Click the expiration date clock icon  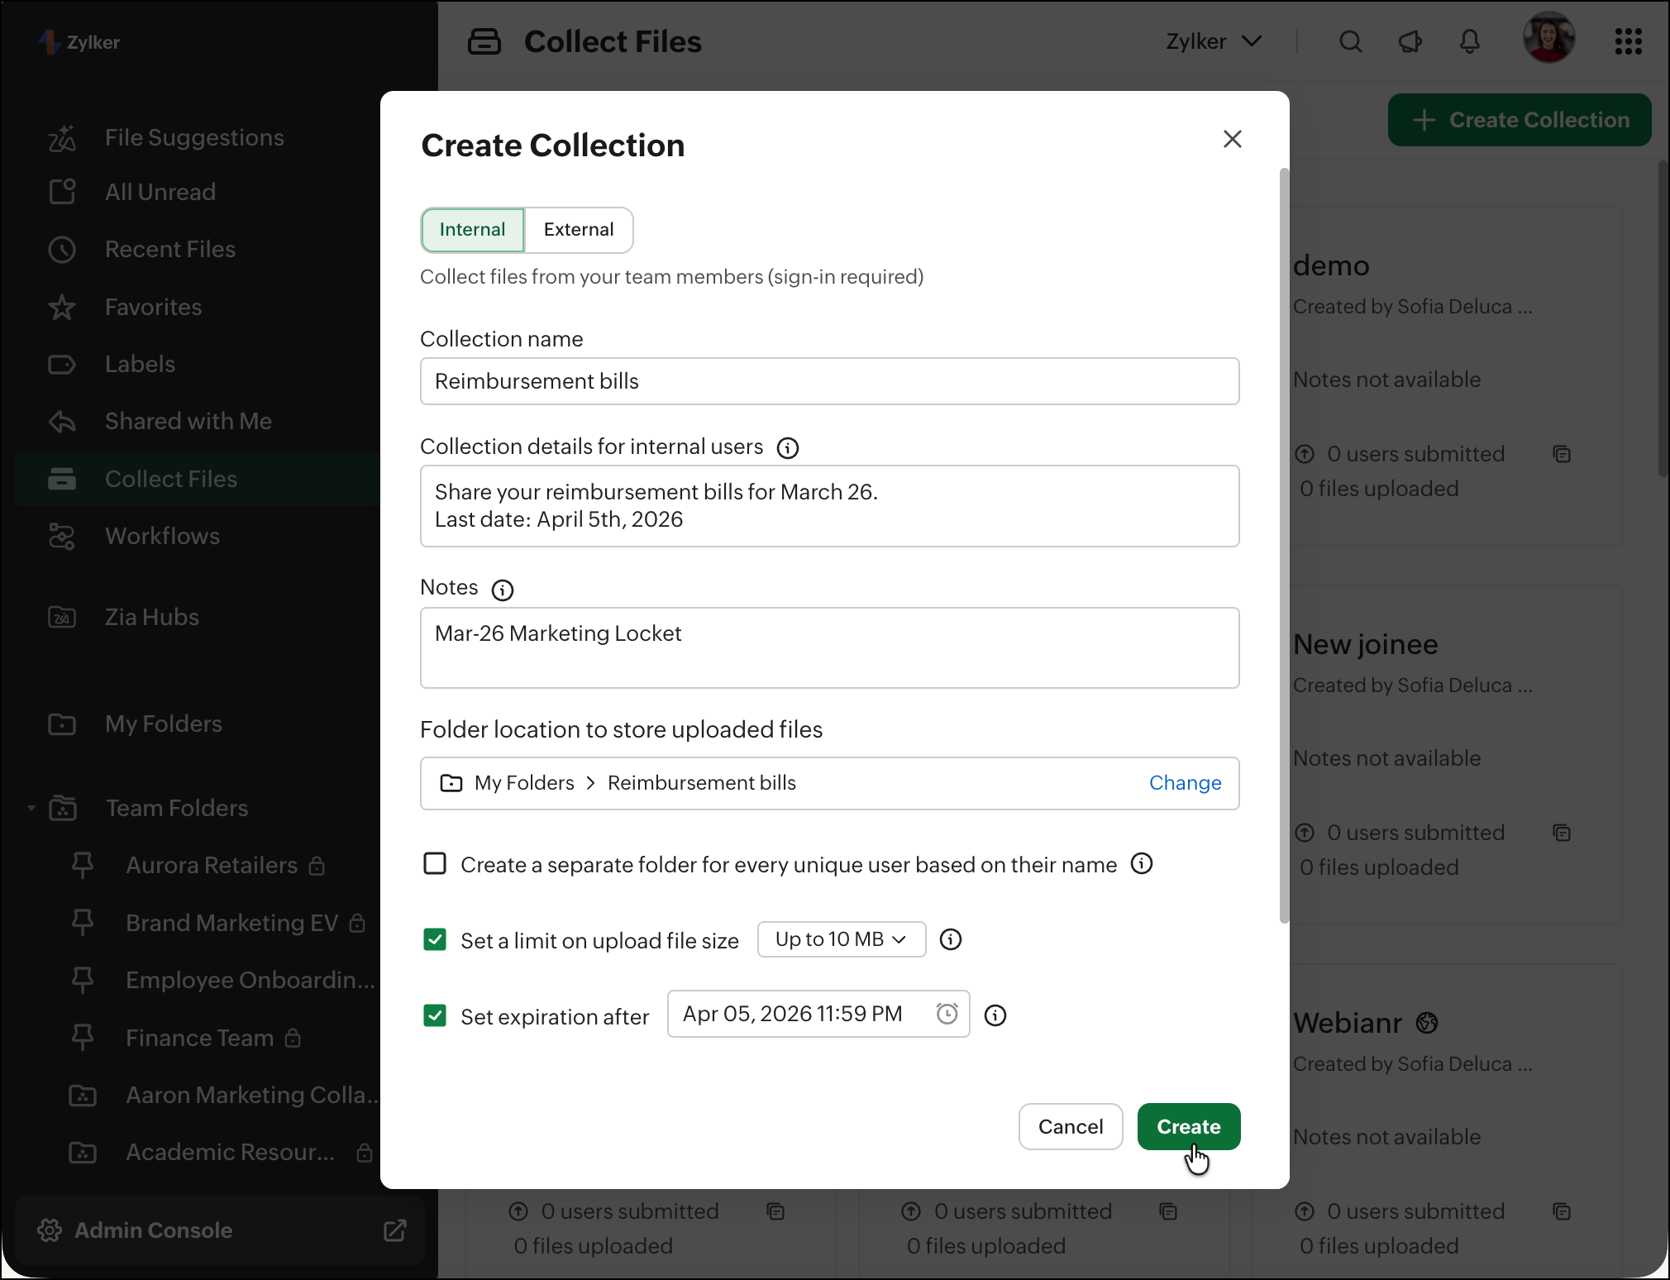947,1014
